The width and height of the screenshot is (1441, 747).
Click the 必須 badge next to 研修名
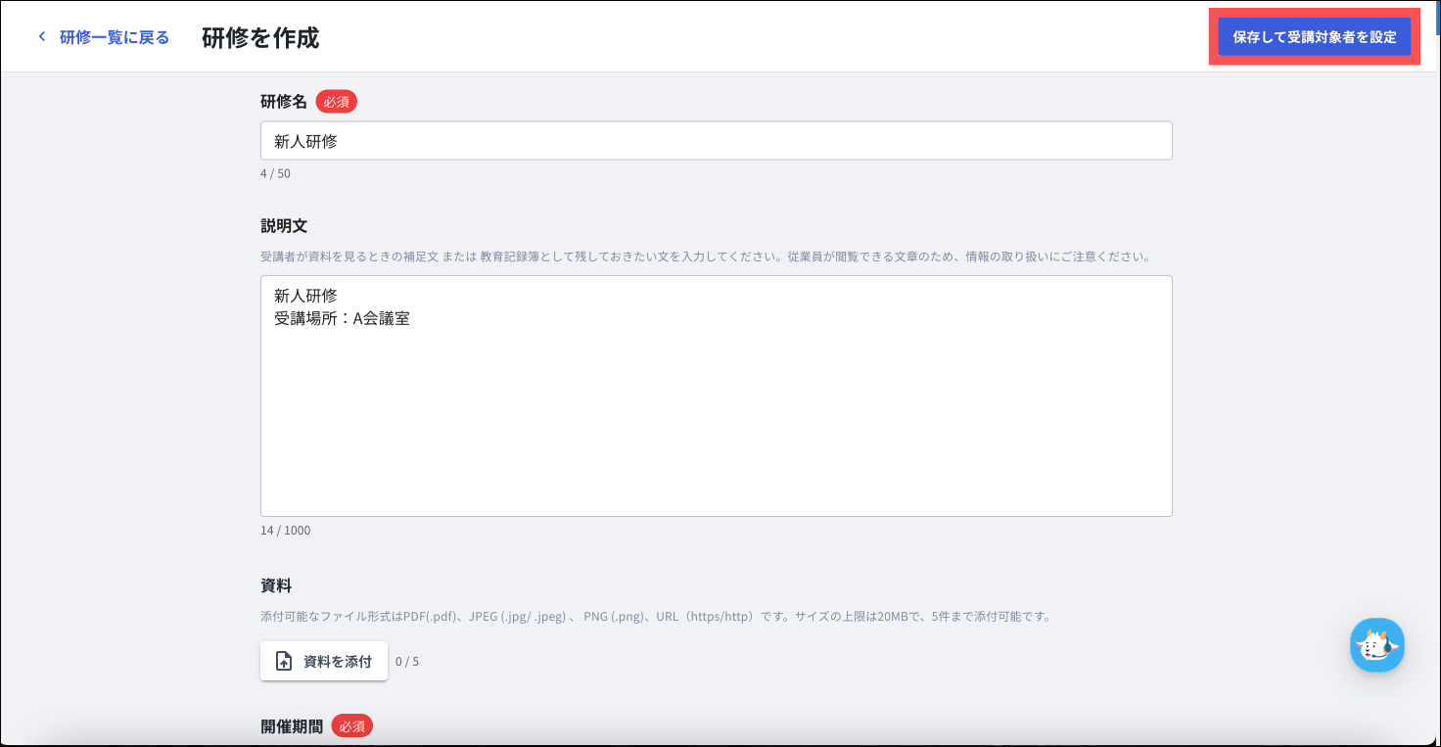point(336,101)
